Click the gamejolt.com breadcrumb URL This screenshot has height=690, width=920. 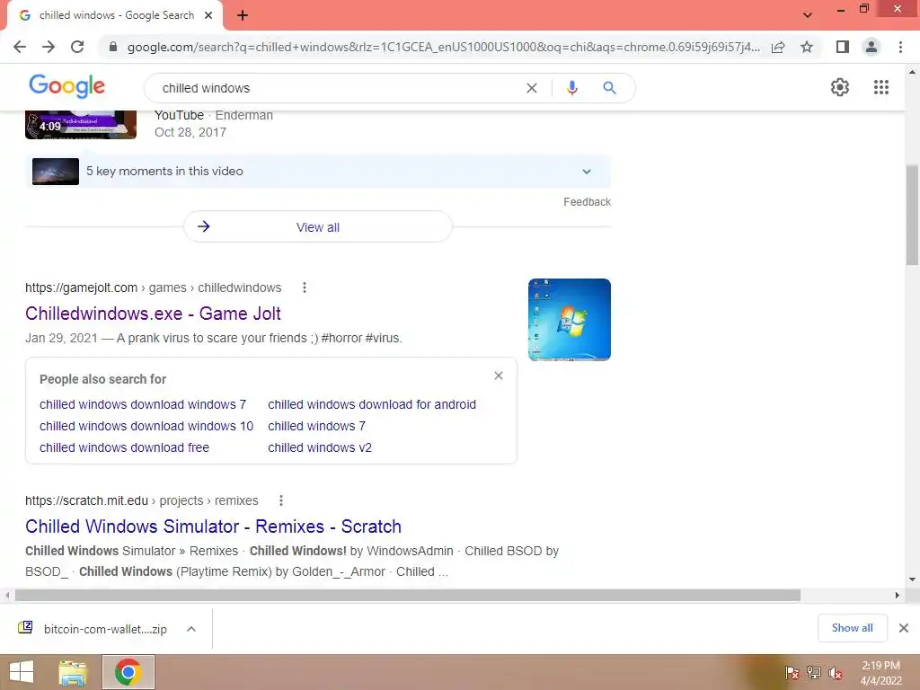click(153, 287)
